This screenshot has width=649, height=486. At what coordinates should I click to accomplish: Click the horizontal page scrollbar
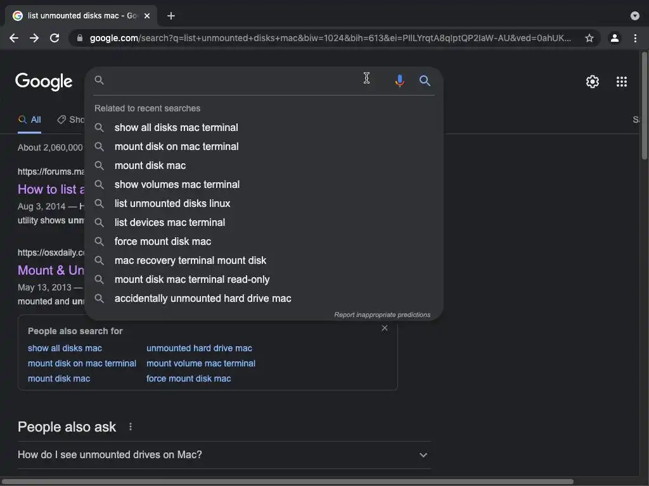point(287,482)
